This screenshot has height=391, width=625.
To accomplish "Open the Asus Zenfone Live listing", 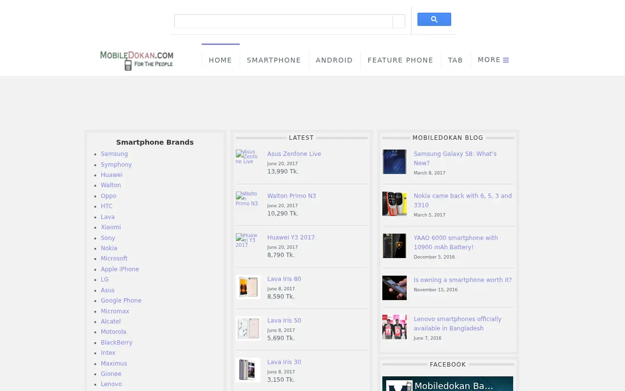I will tap(294, 154).
